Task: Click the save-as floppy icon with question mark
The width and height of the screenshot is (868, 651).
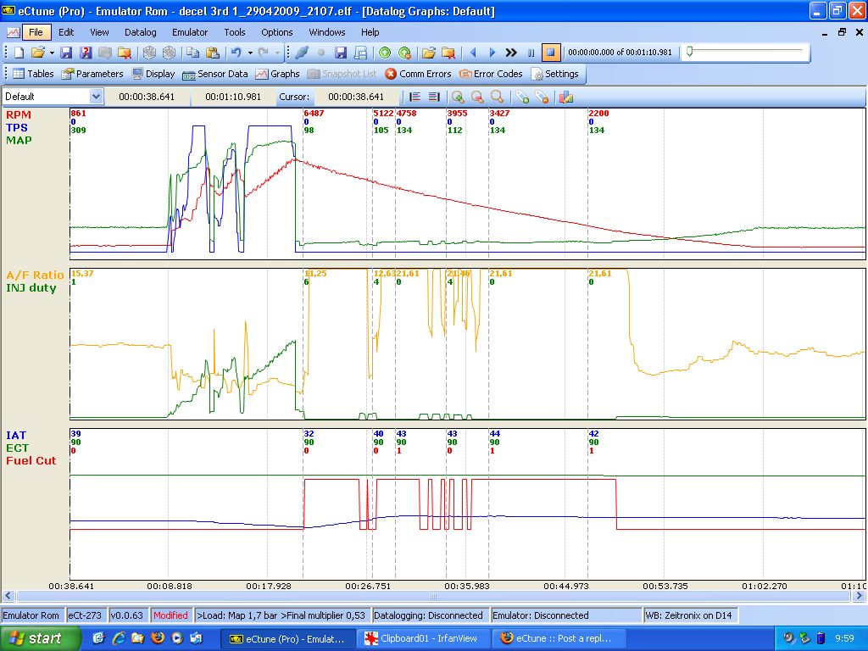Action: click(86, 53)
